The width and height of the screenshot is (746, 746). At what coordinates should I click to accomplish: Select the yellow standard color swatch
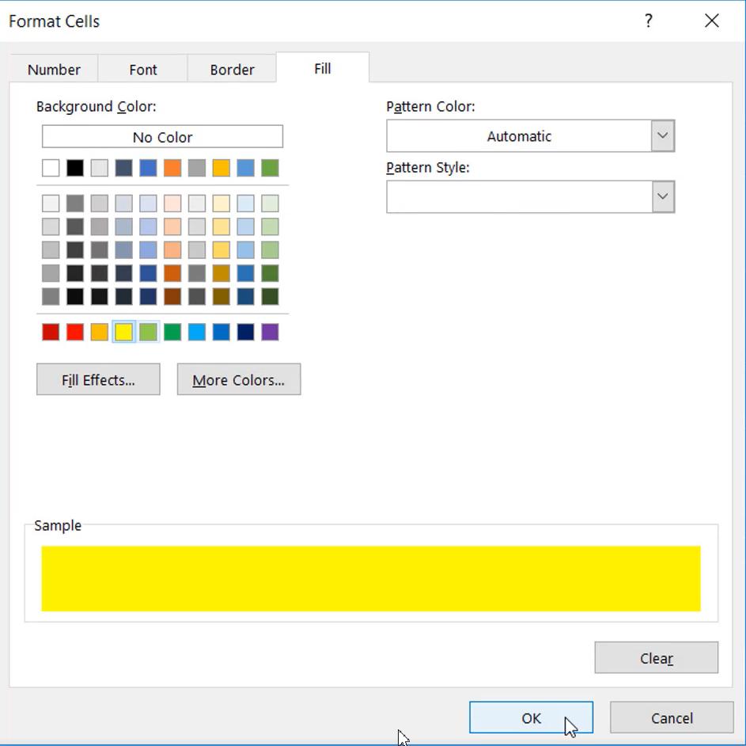point(123,332)
